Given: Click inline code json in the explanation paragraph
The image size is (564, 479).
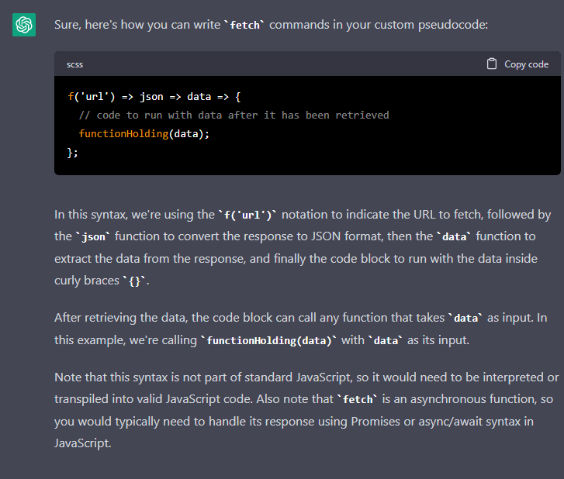Looking at the screenshot, I should click(94, 237).
